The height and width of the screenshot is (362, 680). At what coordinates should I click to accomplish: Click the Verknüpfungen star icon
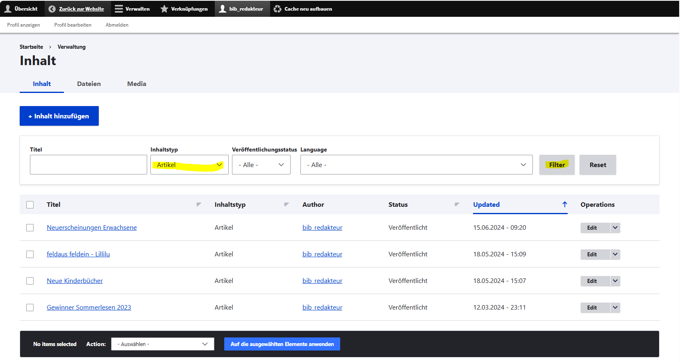point(164,9)
